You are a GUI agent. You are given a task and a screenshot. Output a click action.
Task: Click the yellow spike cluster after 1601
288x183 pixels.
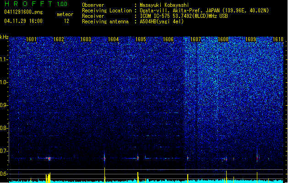(48, 178)
